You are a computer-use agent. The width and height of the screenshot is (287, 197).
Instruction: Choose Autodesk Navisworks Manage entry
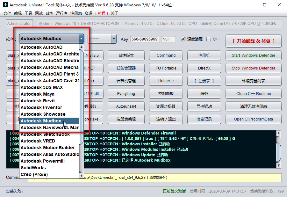[49, 128]
